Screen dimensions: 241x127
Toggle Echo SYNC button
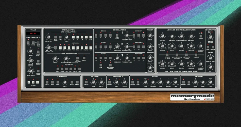[x=138, y=82]
